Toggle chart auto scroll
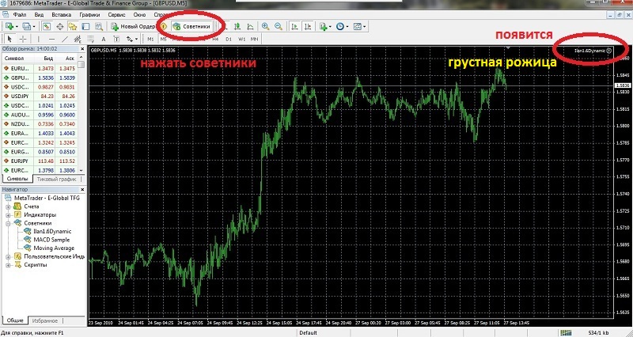Image resolution: width=633 pixels, height=337 pixels. 294,26
